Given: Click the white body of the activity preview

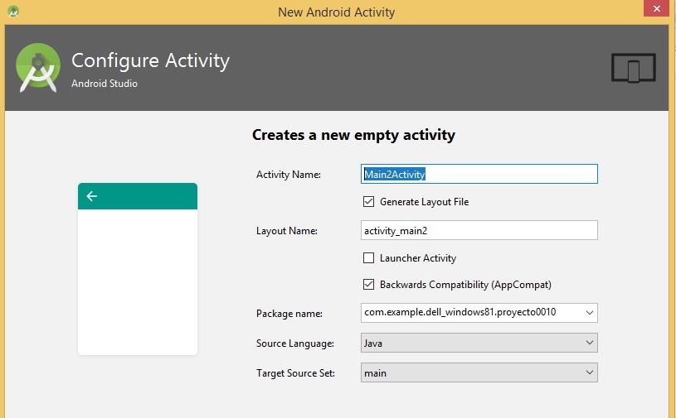Looking at the screenshot, I should point(137,281).
